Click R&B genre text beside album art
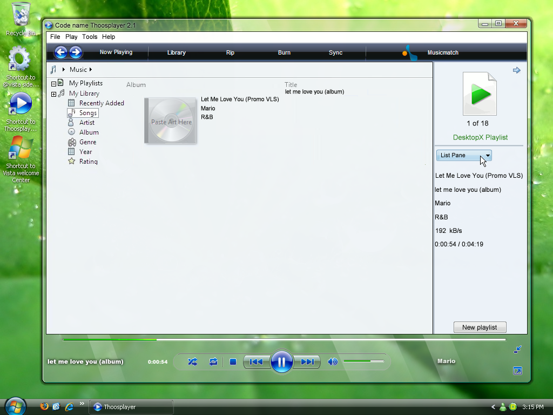 pos(207,117)
